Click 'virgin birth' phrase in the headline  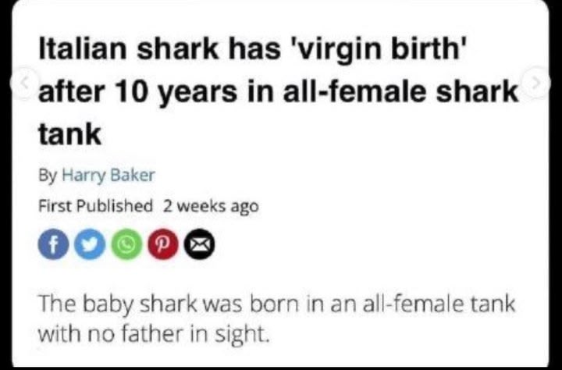pyautogui.click(x=375, y=50)
